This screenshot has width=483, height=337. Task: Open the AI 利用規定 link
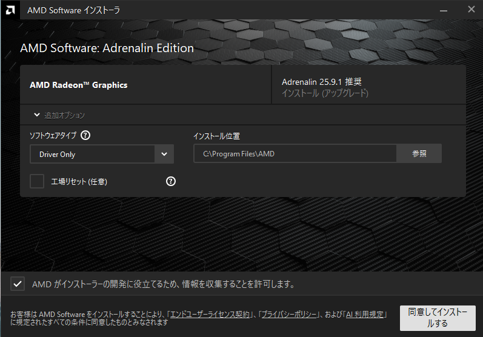[x=364, y=315]
